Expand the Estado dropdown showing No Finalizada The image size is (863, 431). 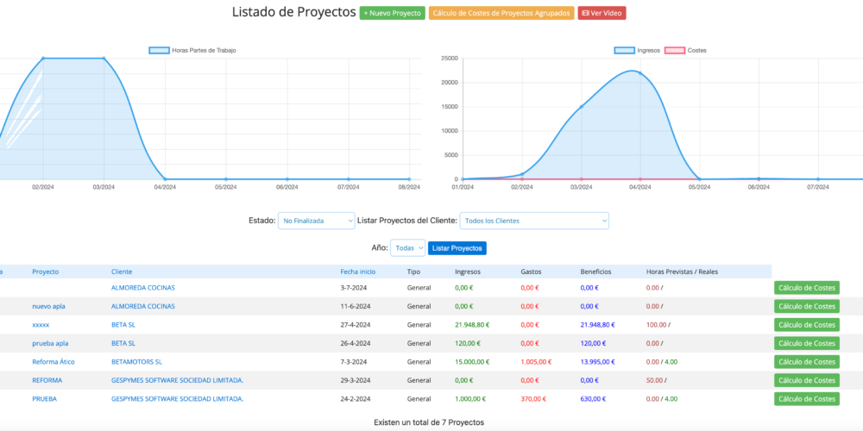click(x=316, y=221)
